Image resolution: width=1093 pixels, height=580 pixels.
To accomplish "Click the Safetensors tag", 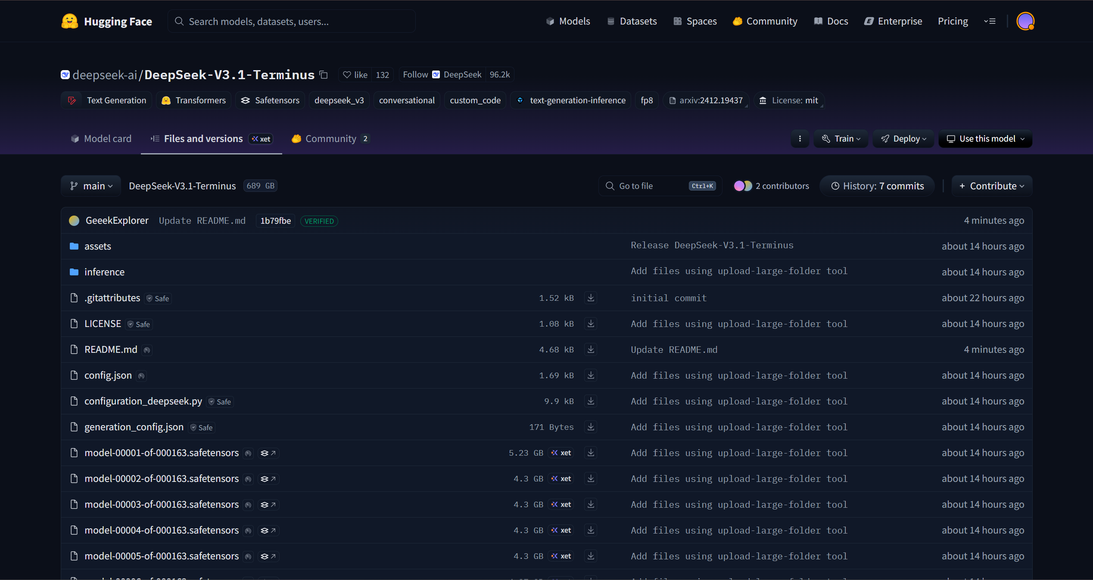I will pos(270,100).
